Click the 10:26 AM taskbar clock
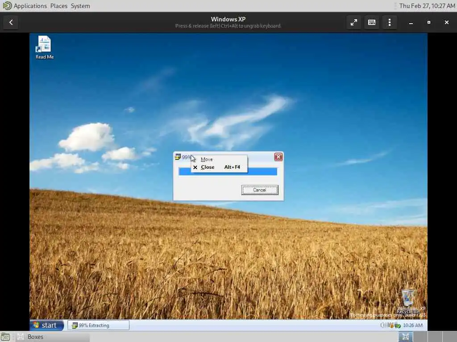The height and width of the screenshot is (342, 457). pyautogui.click(x=412, y=325)
